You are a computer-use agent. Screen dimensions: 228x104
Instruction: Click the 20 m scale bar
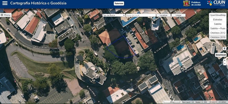172,102
